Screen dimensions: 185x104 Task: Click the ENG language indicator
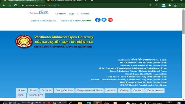coord(159,103)
